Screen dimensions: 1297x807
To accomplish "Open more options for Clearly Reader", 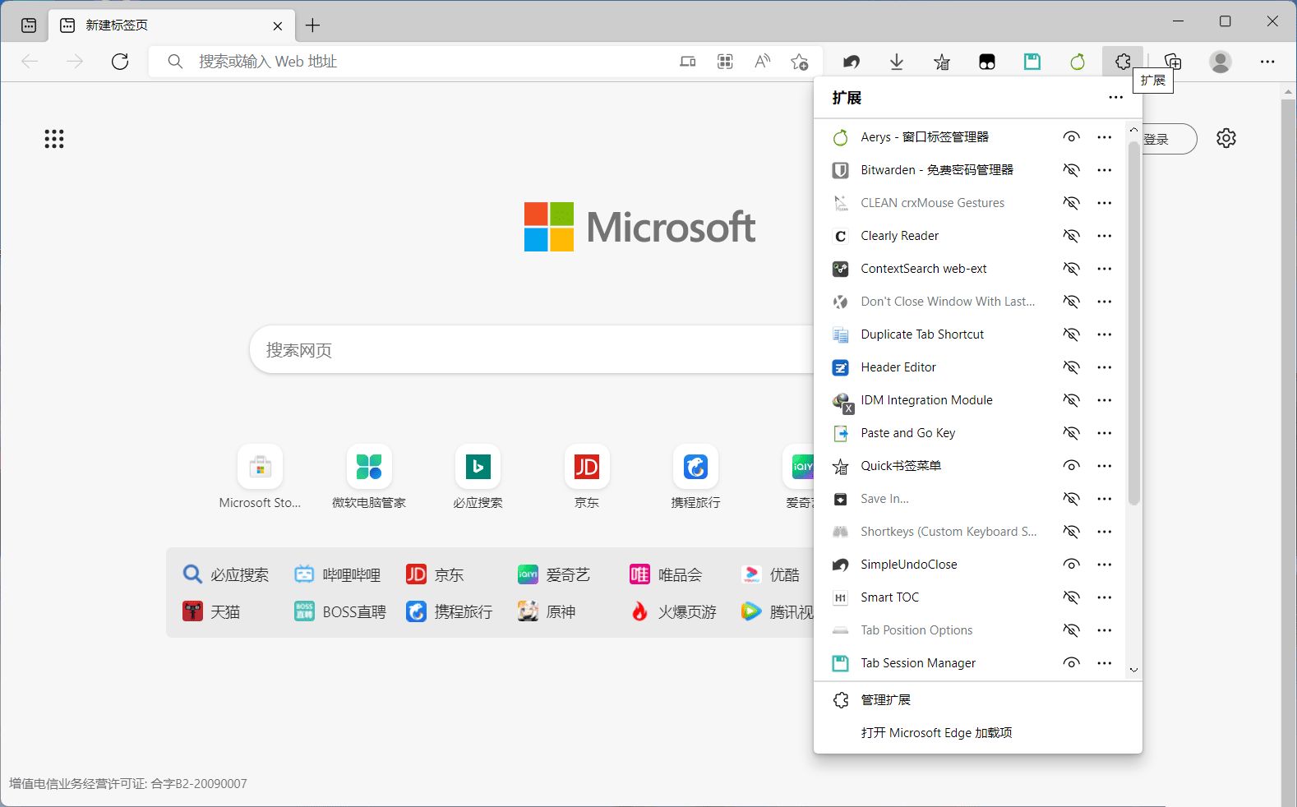I will point(1105,236).
